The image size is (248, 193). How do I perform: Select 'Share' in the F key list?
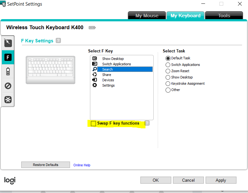107,75
